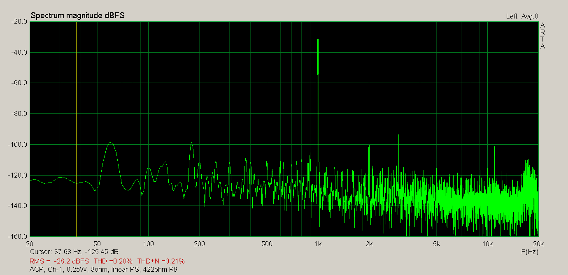Click the "-40.0" level axis label
The width and height of the screenshot is (568, 275).
(19, 52)
